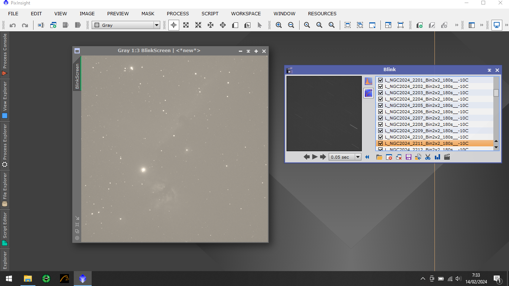Click the Zoom In magnifier icon
This screenshot has width=509, height=286.
pyautogui.click(x=279, y=25)
